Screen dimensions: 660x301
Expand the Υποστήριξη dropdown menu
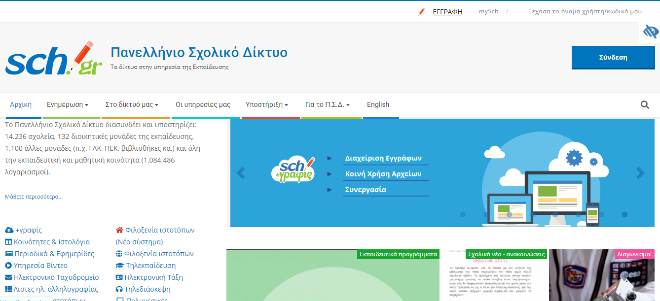pos(267,105)
